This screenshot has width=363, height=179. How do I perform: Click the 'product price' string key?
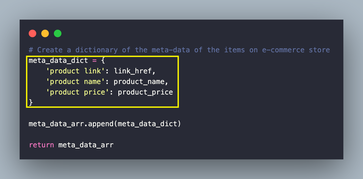pos(77,92)
